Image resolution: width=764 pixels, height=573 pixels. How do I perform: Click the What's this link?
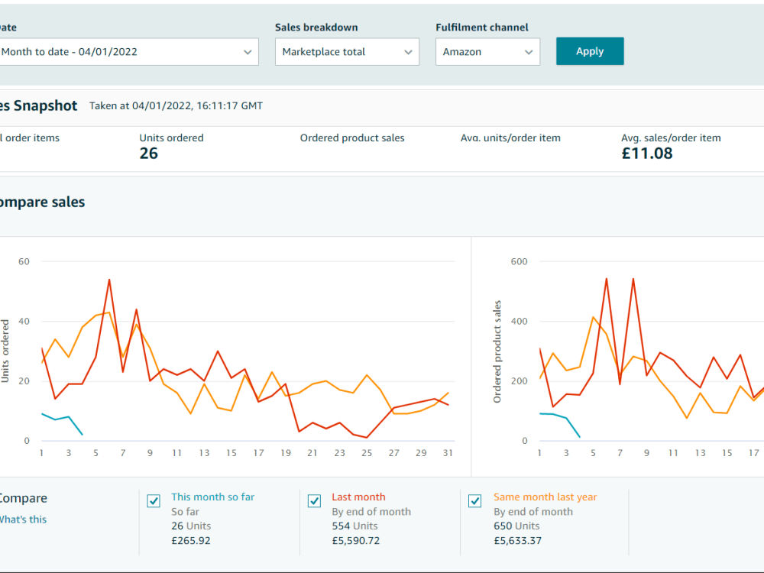click(x=22, y=520)
